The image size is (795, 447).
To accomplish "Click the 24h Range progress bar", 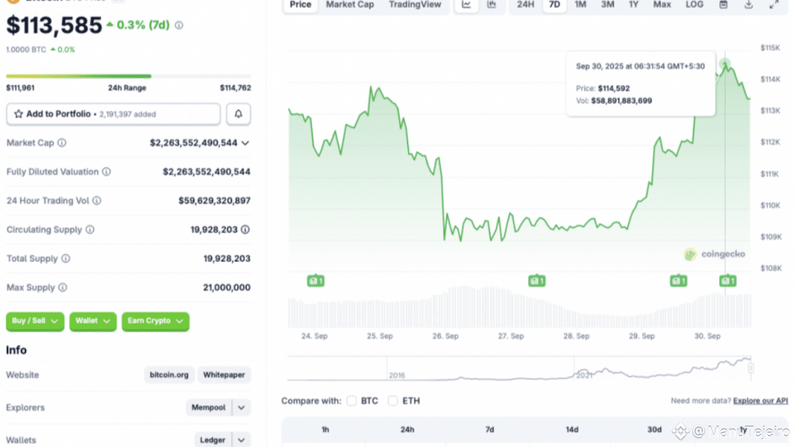I will (129, 76).
